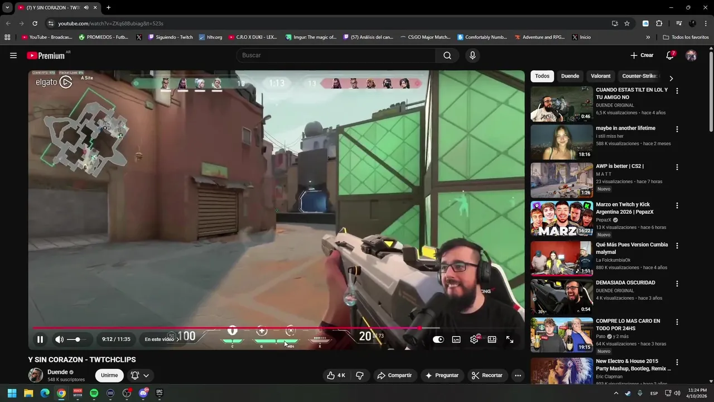714x402 pixels.
Task: Open Duende channel name link
Action: click(57, 372)
